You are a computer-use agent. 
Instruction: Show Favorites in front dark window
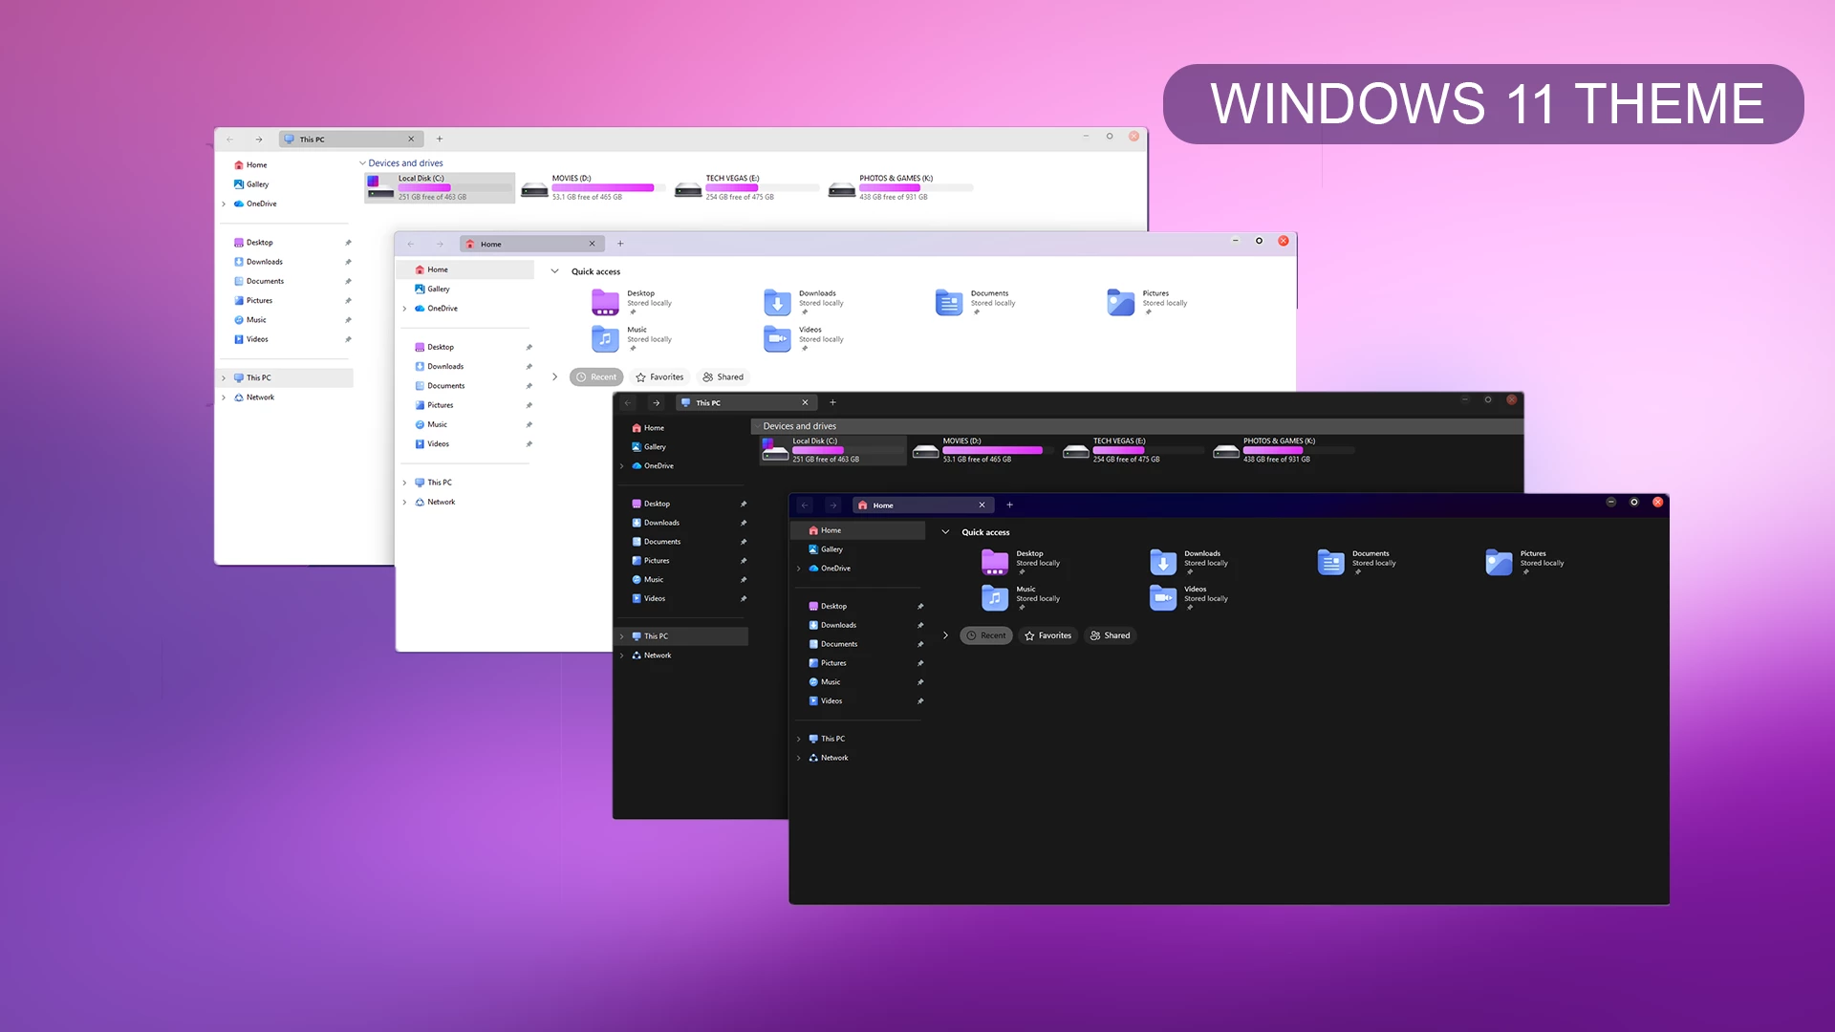(1047, 635)
